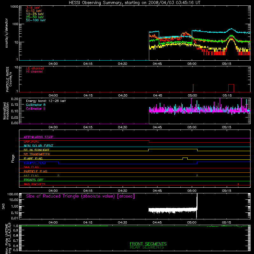Viewport: 254px width, 254px height.
Task: Click the PARTICLE_FLAG label
Action: [x=36, y=171]
